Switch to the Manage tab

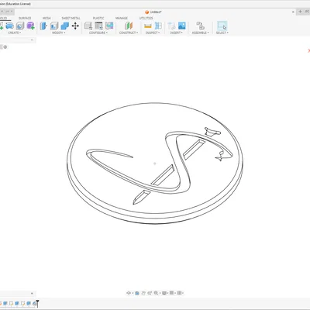pos(122,18)
